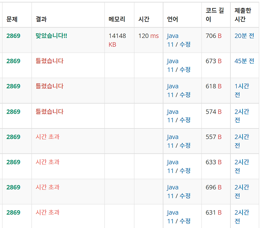Click 시간 초과 result in the 631 B row
This screenshot has height=228, width=261.
[48, 212]
